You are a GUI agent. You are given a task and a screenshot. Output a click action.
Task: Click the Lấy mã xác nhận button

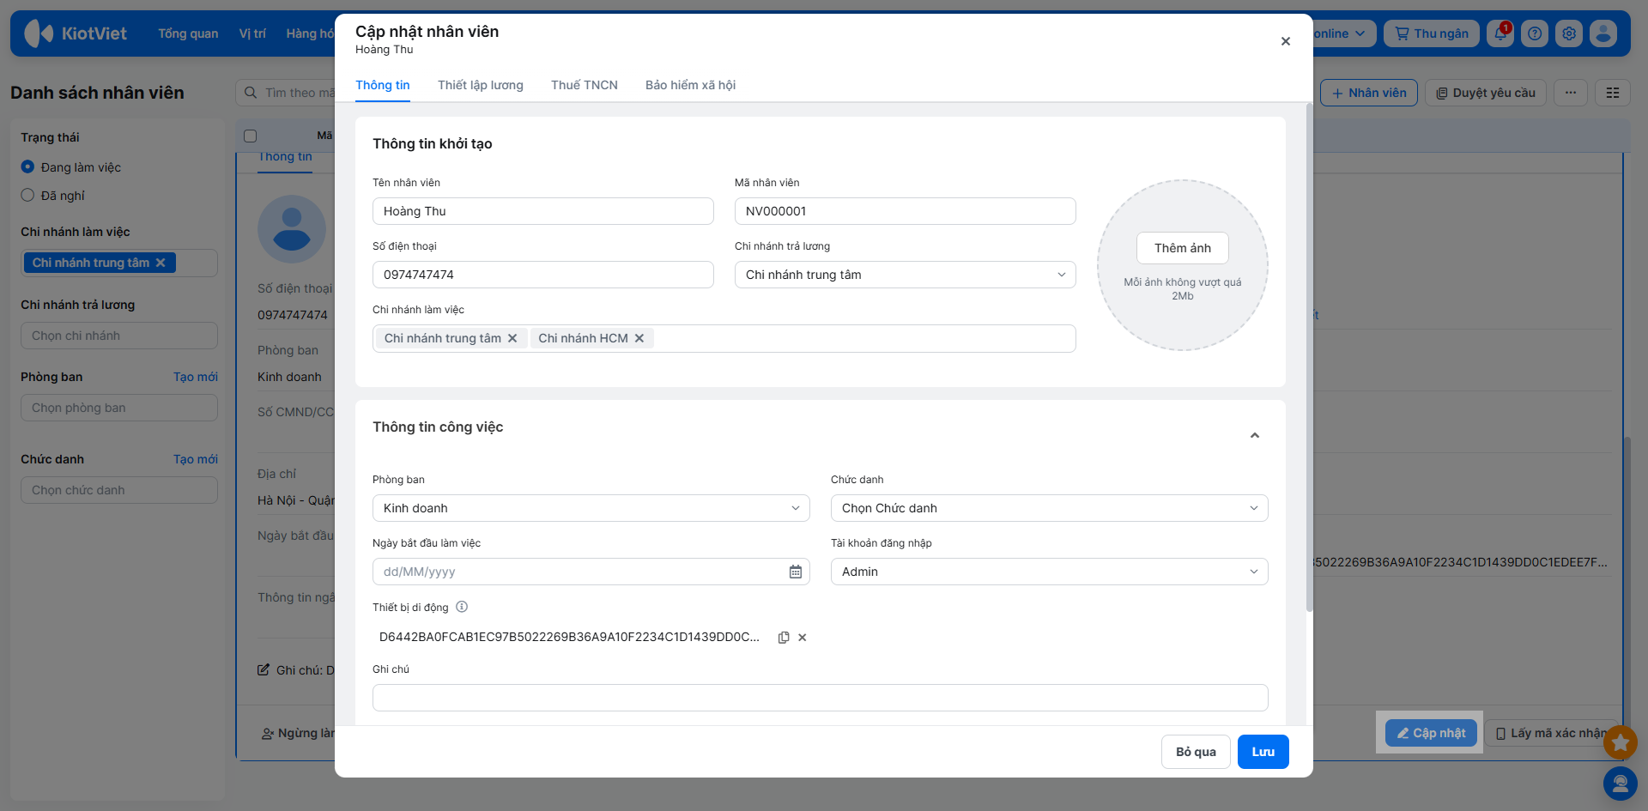(x=1552, y=733)
